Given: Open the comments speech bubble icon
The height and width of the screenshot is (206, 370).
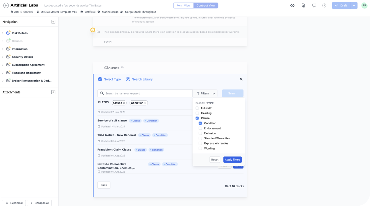Looking at the screenshot, I should click(314, 6).
